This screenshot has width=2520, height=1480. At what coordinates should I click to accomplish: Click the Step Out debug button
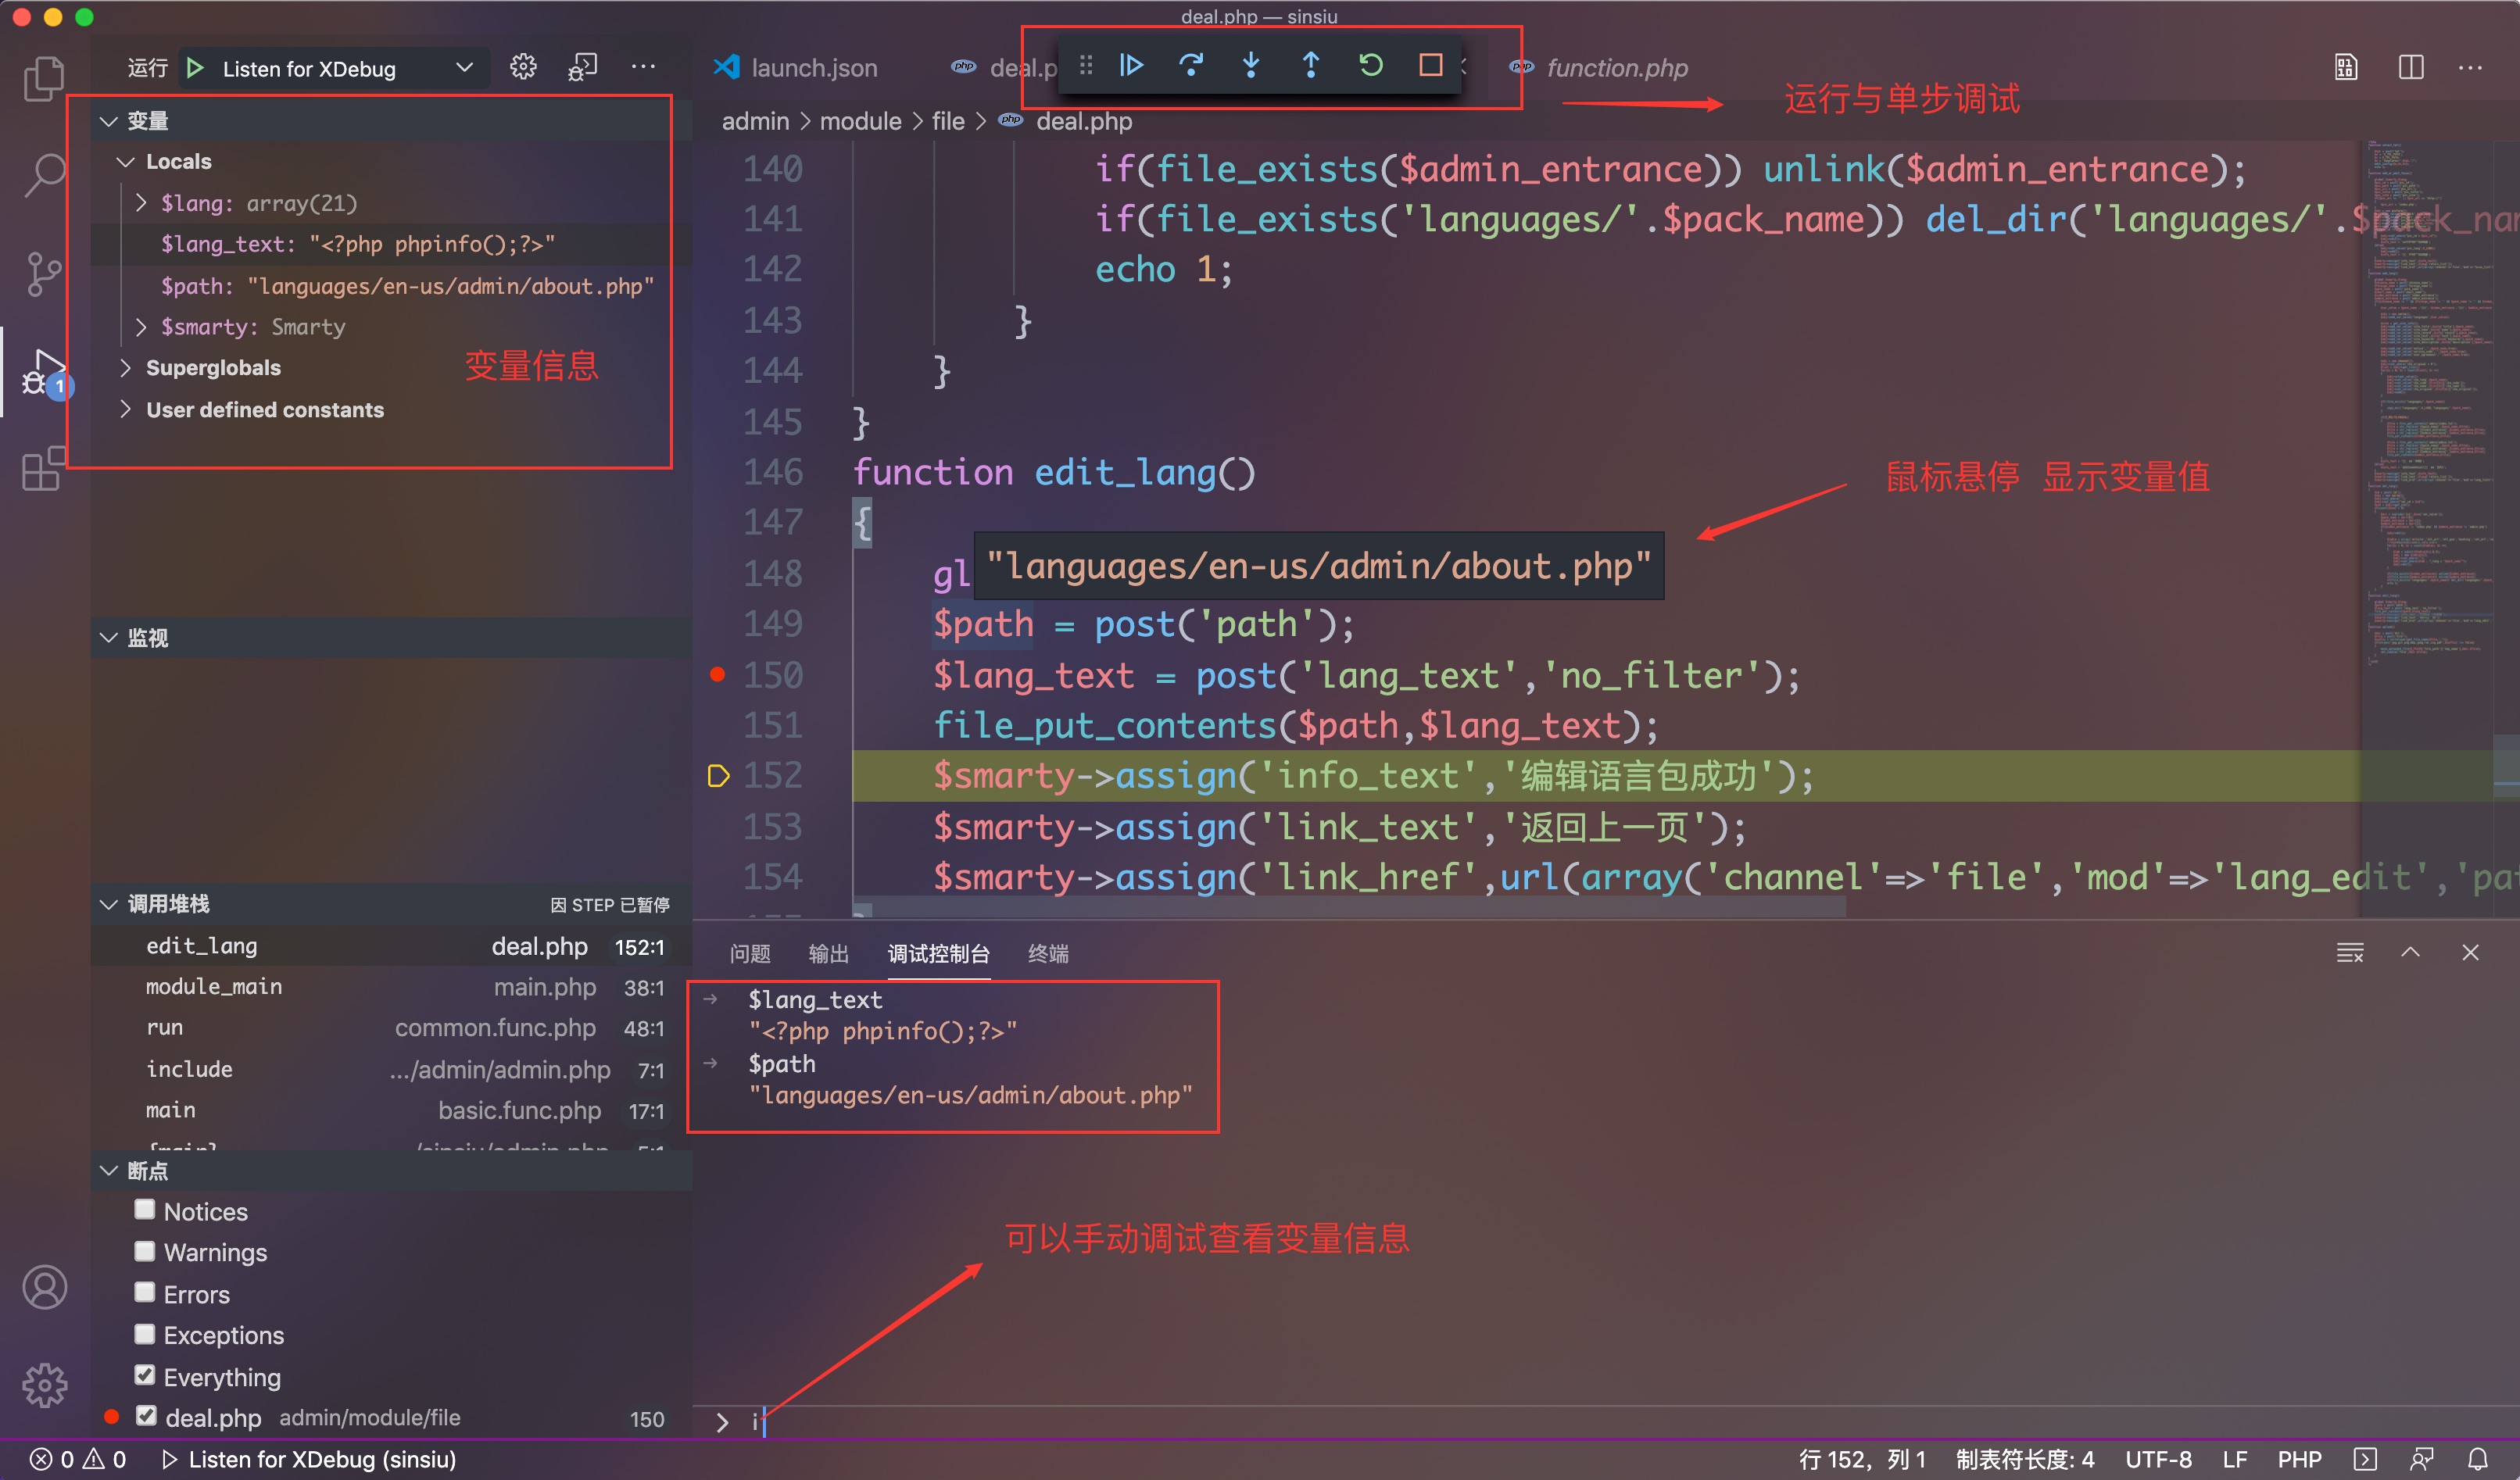1311,66
